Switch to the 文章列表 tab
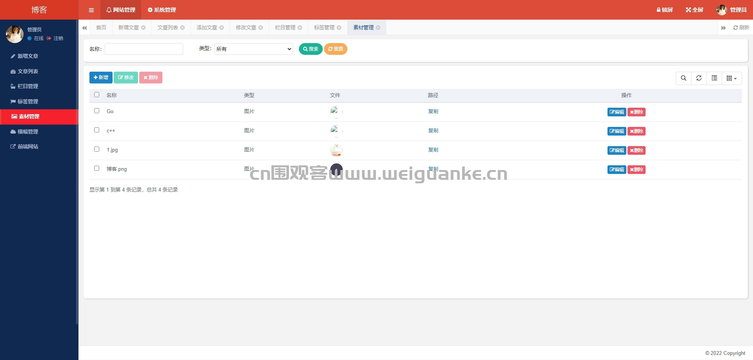This screenshot has width=753, height=360. [168, 27]
